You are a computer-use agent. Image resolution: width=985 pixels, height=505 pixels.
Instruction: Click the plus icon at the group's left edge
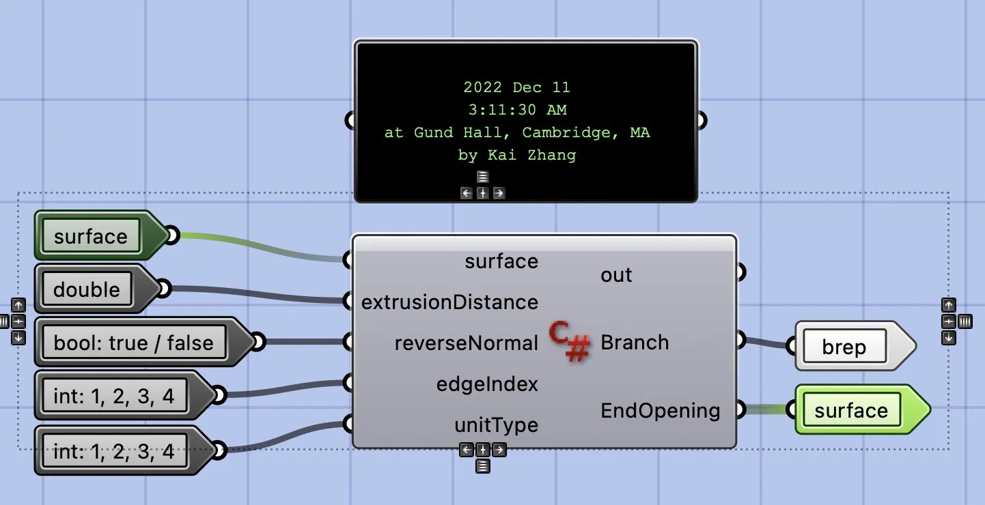point(18,321)
